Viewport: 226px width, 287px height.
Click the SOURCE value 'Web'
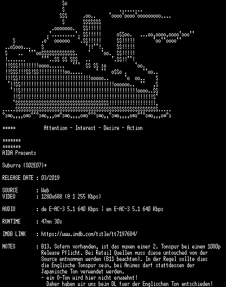pos(45,190)
